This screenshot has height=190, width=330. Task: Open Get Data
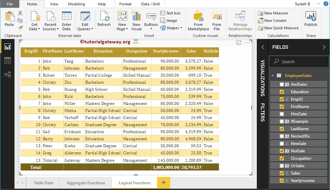(34, 21)
